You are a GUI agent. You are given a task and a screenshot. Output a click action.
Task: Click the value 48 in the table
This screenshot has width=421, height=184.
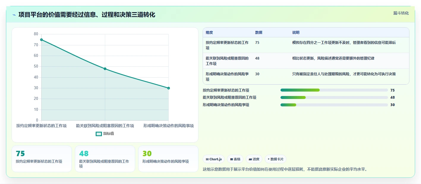tap(257, 58)
